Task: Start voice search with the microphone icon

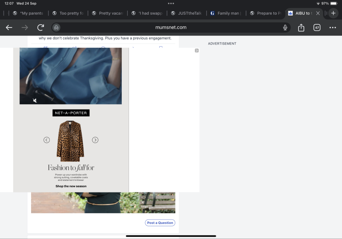Action: pyautogui.click(x=285, y=27)
